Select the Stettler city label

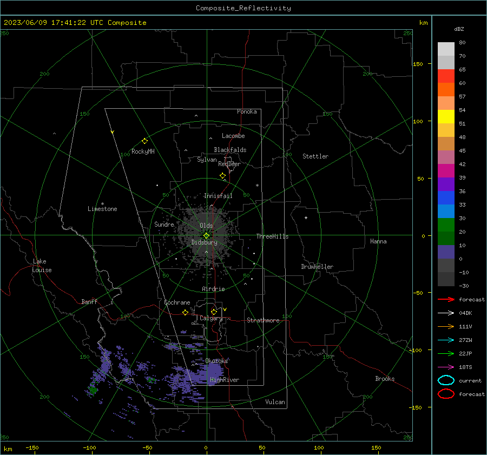(x=315, y=156)
